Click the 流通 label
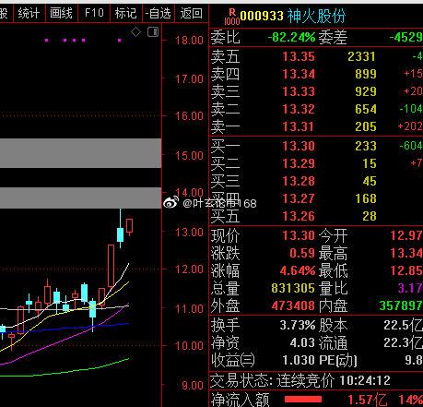This screenshot has height=407, width=423. [333, 342]
